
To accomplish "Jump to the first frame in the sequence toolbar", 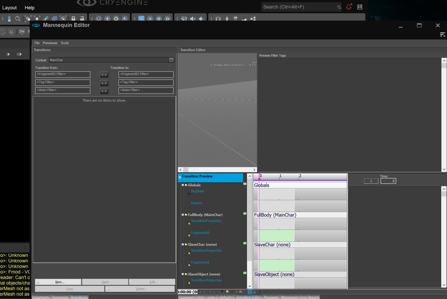I will [200, 292].
